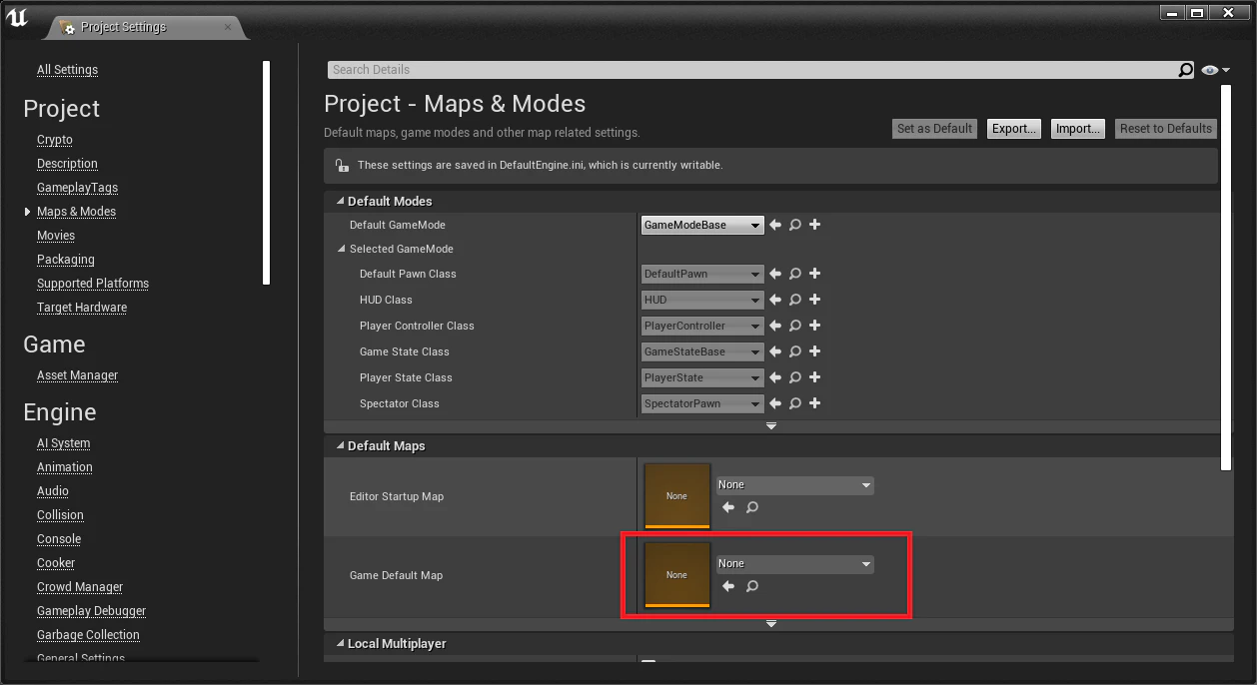The height and width of the screenshot is (685, 1257).
Task: Browse to Game Default Map magnifier icon
Action: click(x=752, y=586)
